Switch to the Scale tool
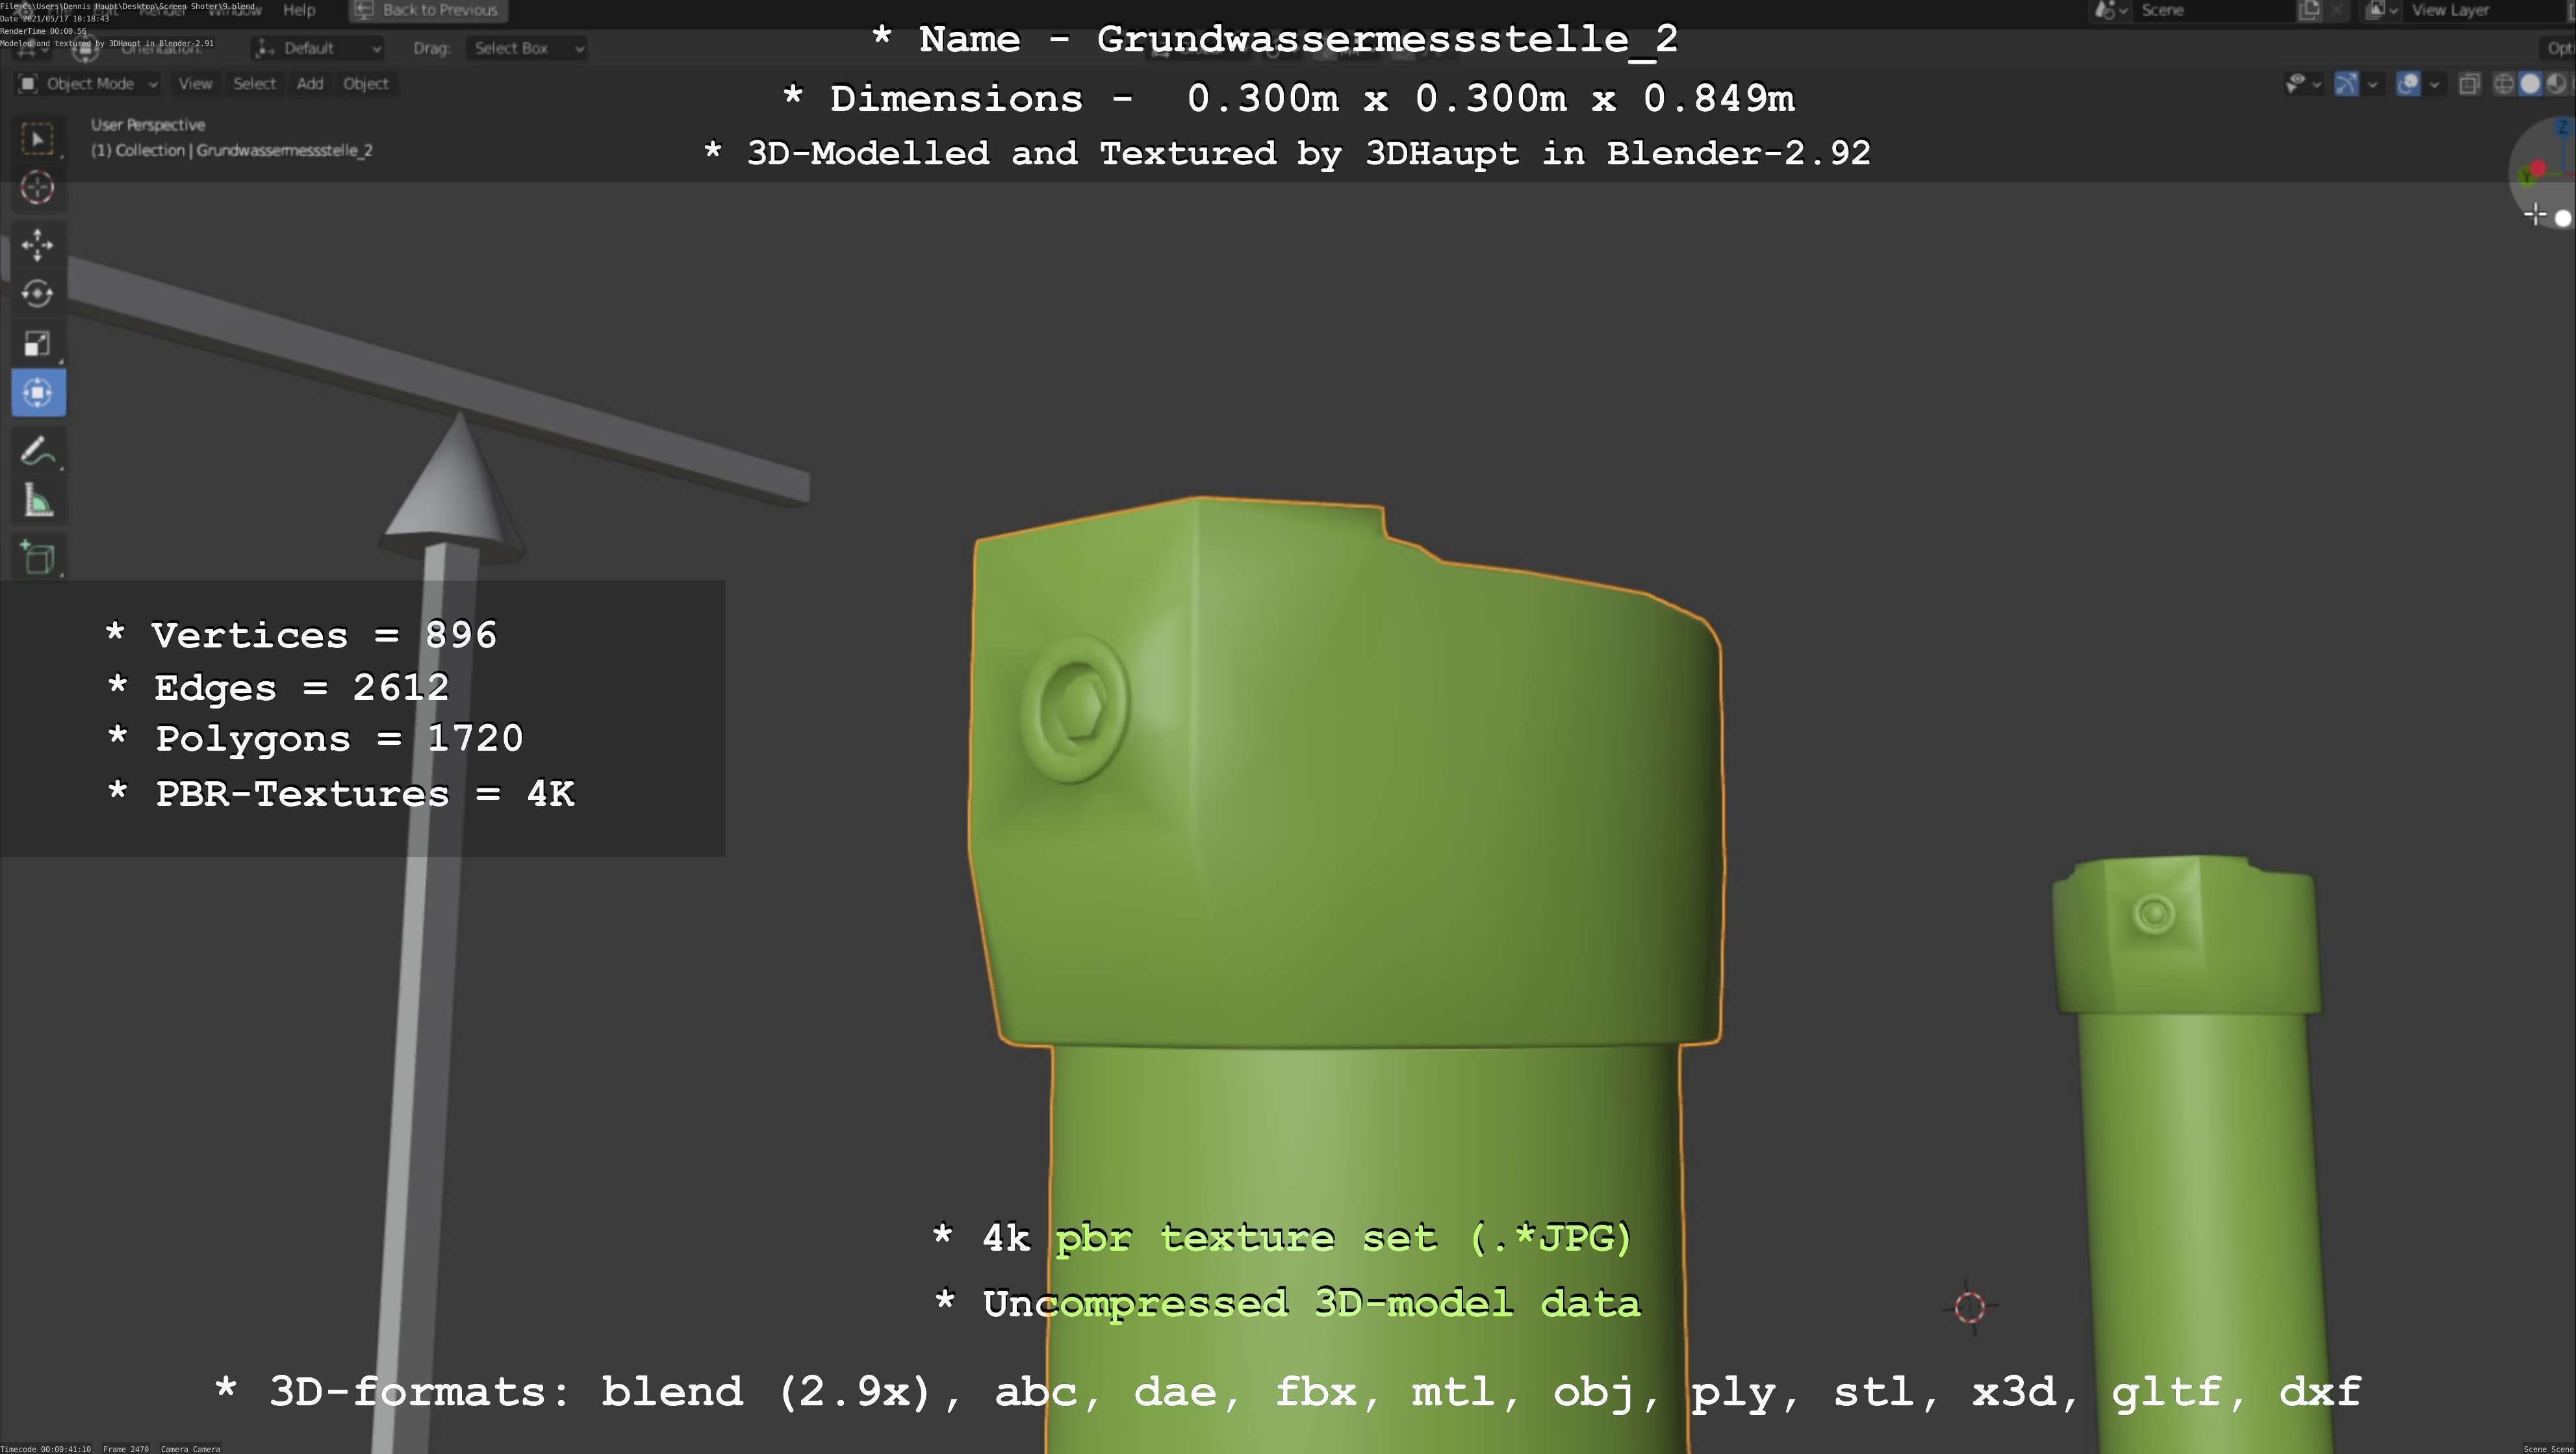The width and height of the screenshot is (2576, 1454). [38, 344]
